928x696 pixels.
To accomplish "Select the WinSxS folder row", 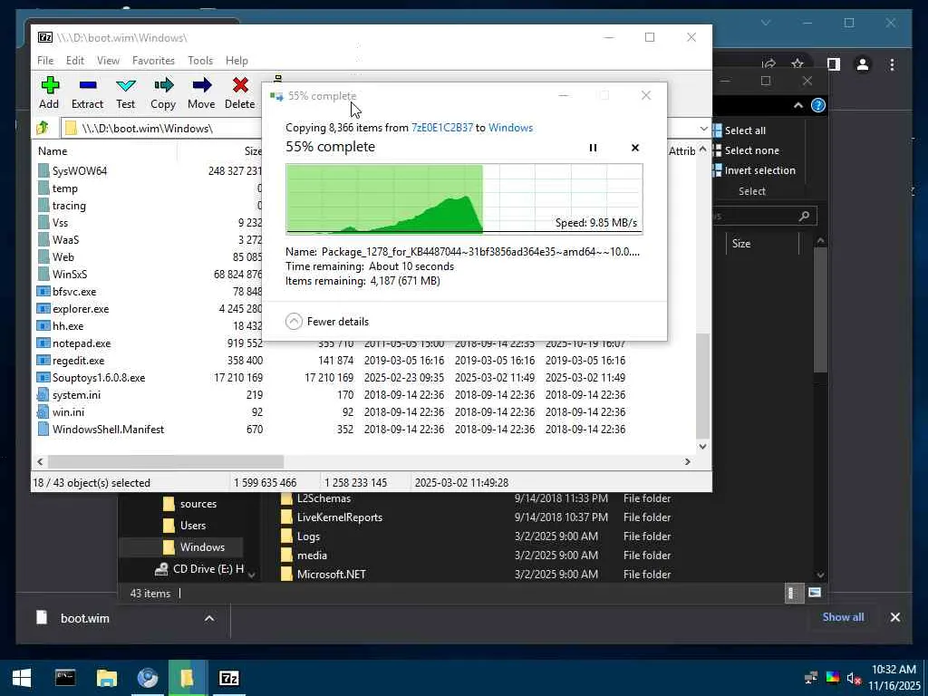I will [69, 274].
